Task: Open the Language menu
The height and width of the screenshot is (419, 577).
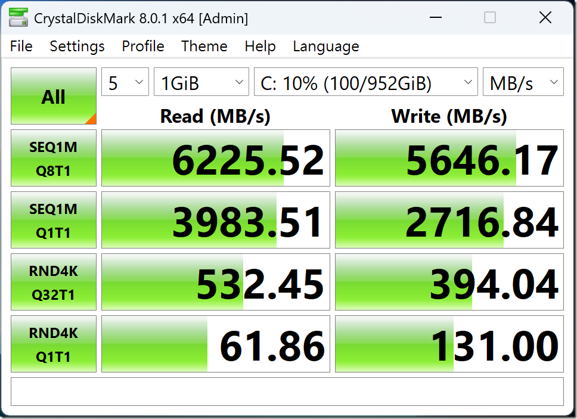Action: tap(326, 46)
